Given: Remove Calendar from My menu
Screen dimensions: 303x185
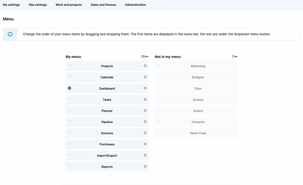Looking at the screenshot, I should (x=145, y=77).
